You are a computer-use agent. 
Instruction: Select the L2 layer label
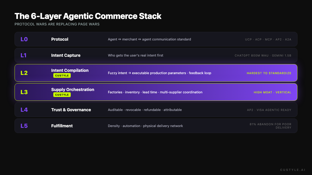(24, 73)
